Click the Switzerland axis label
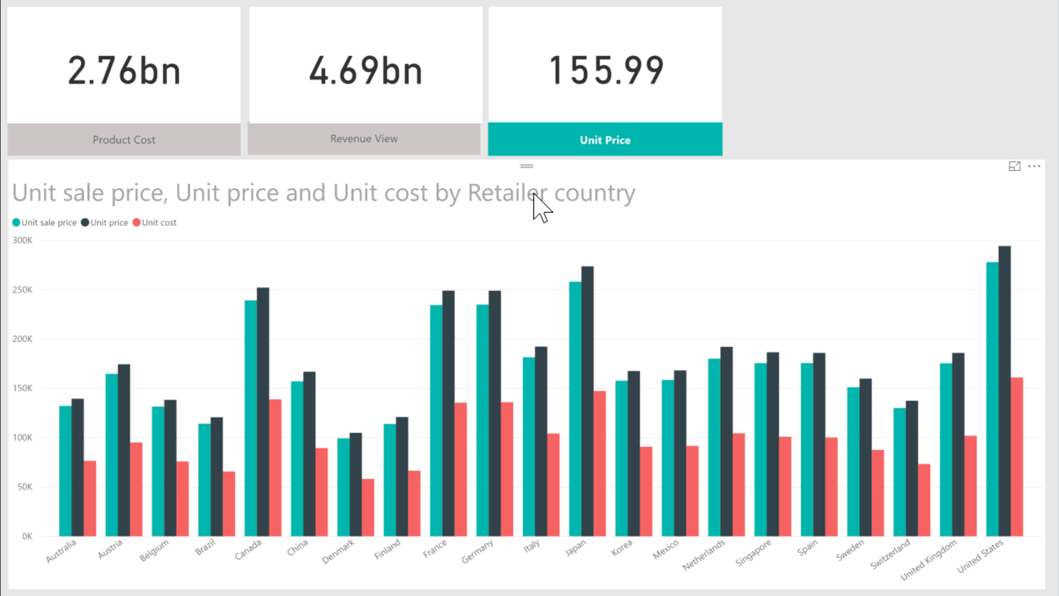The image size is (1059, 596). (x=890, y=554)
